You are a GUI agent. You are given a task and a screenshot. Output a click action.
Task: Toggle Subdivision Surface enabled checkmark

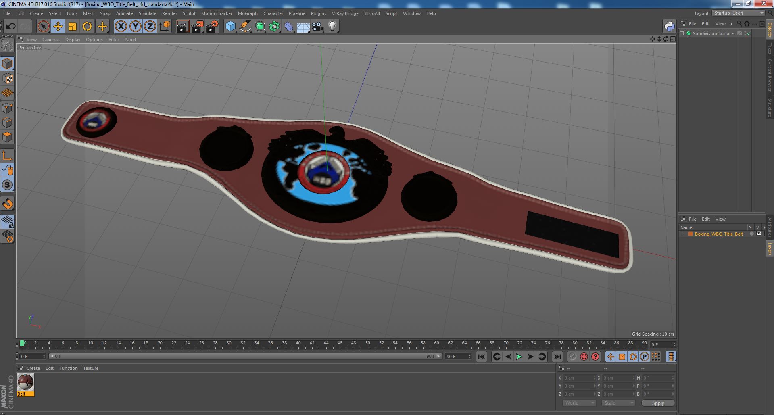tap(749, 33)
